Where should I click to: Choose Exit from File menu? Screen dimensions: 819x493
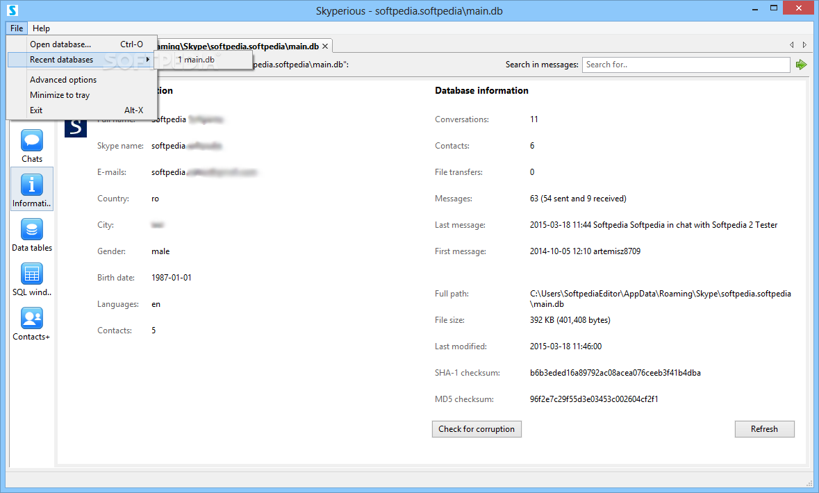click(x=83, y=110)
